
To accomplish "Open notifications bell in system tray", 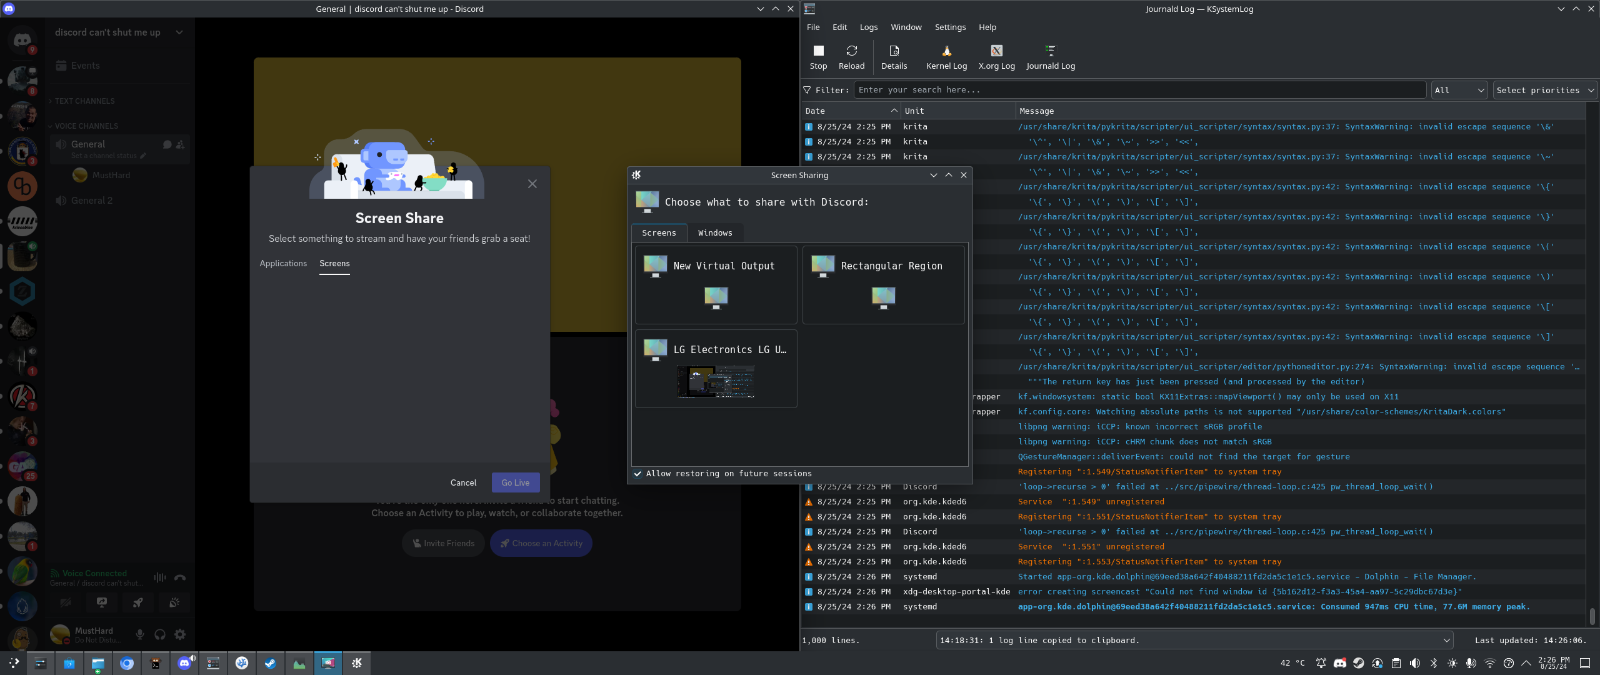I will point(1321,663).
